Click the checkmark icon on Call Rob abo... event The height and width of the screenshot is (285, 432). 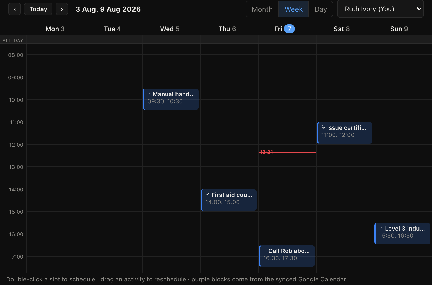tap(265, 251)
